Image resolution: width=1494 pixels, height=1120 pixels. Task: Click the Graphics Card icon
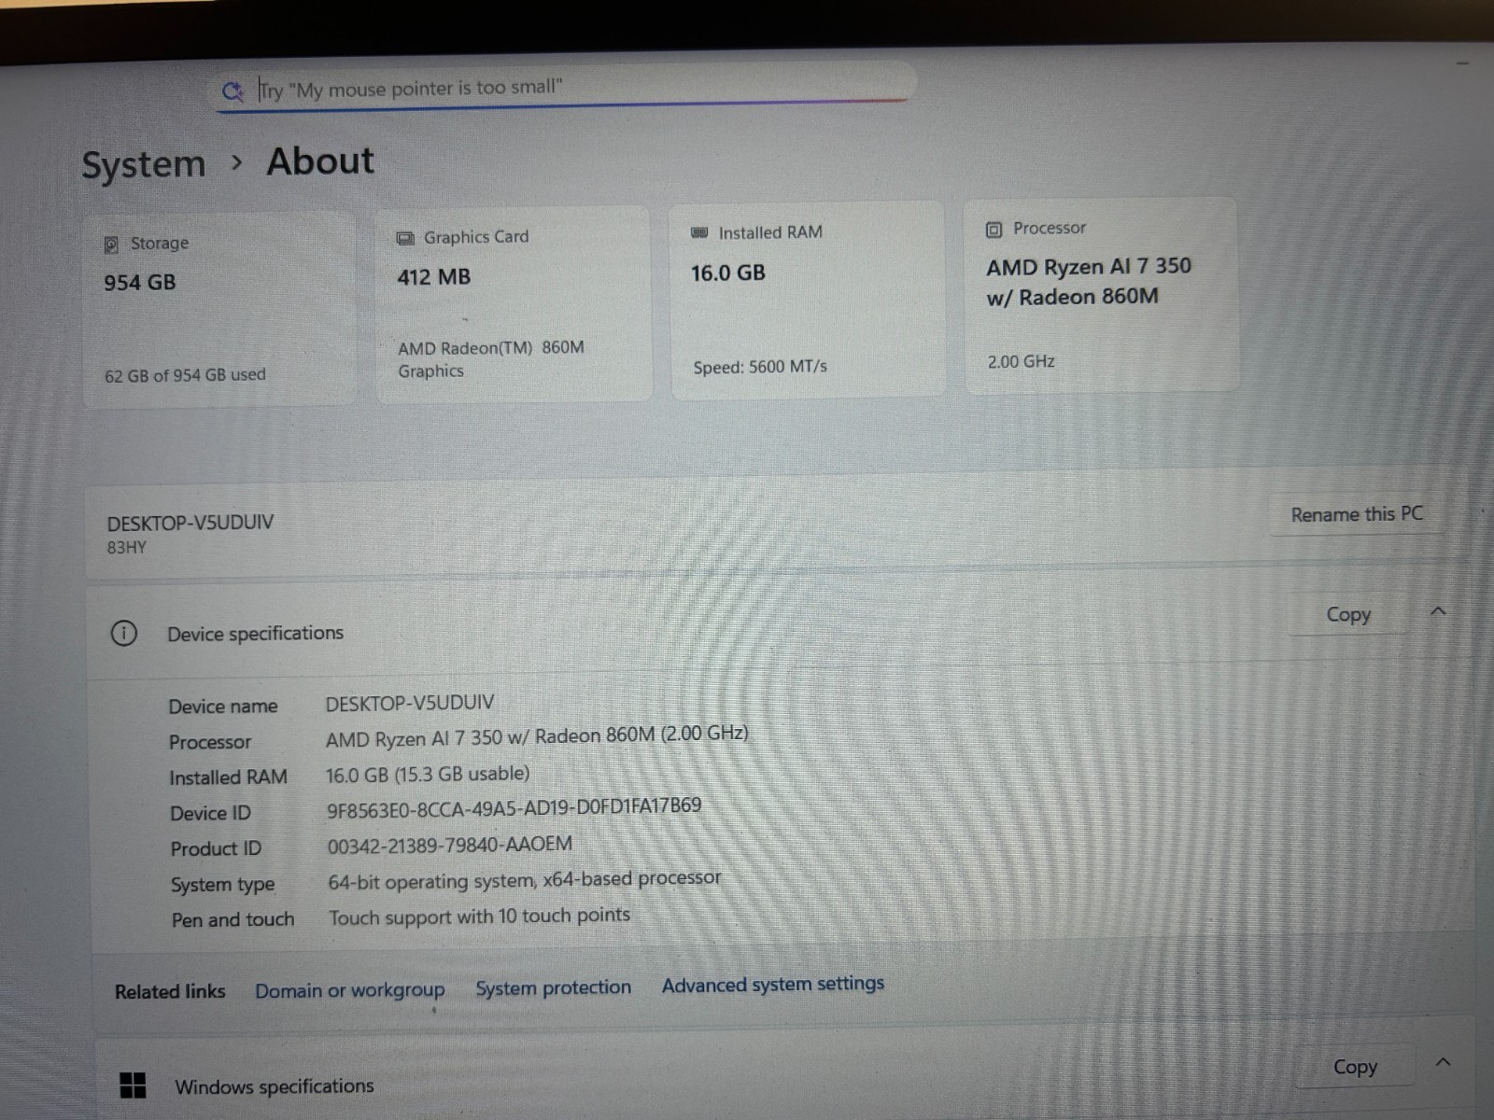point(405,238)
